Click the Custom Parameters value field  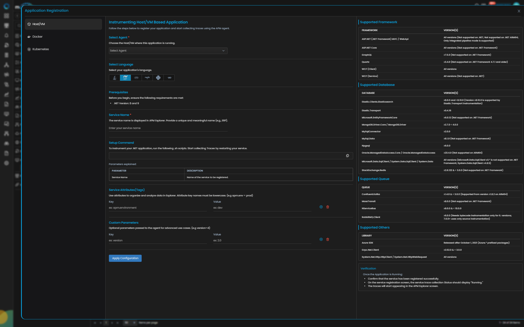262,241
